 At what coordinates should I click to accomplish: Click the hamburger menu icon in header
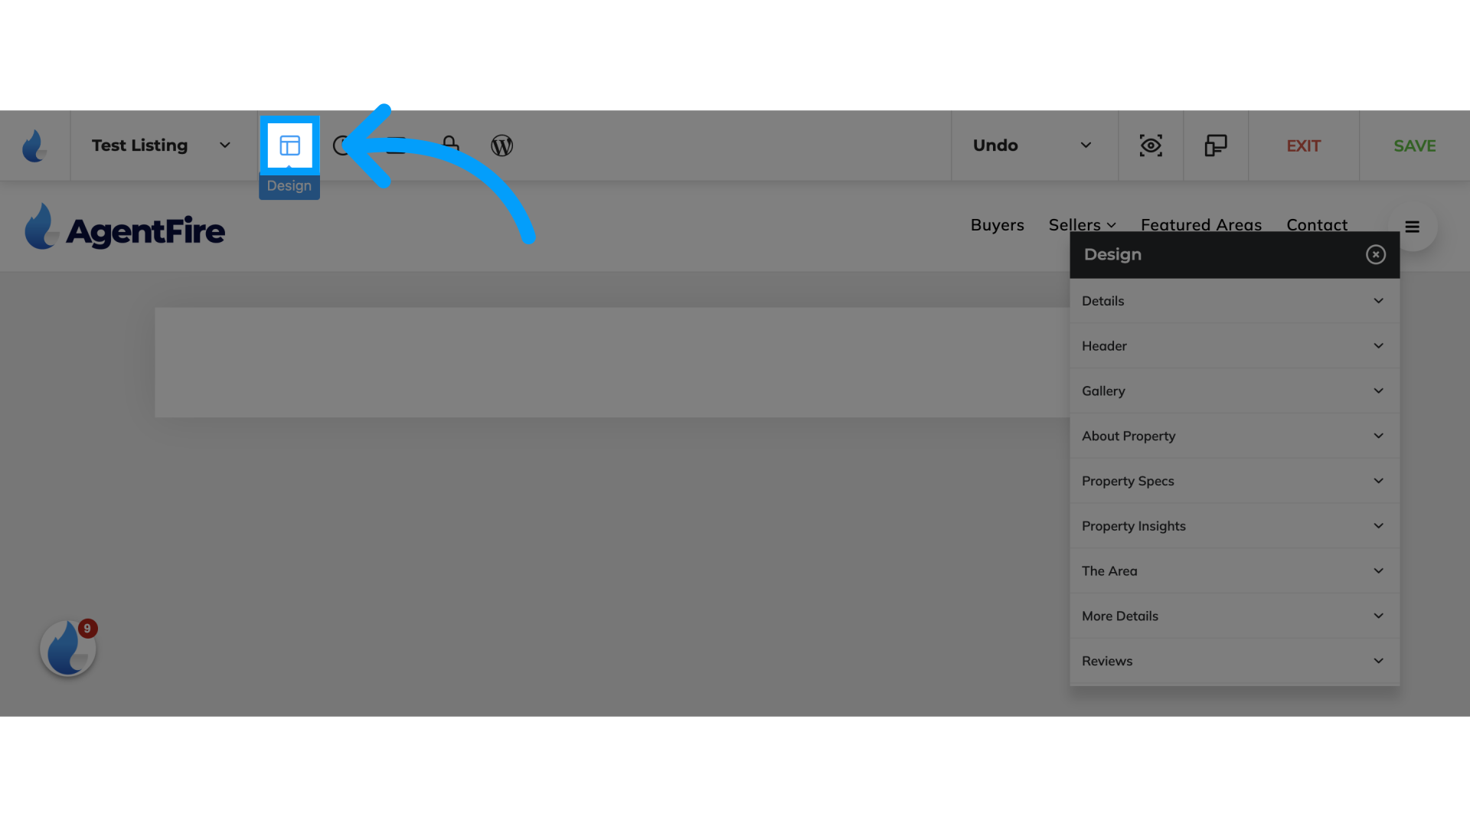coord(1413,226)
